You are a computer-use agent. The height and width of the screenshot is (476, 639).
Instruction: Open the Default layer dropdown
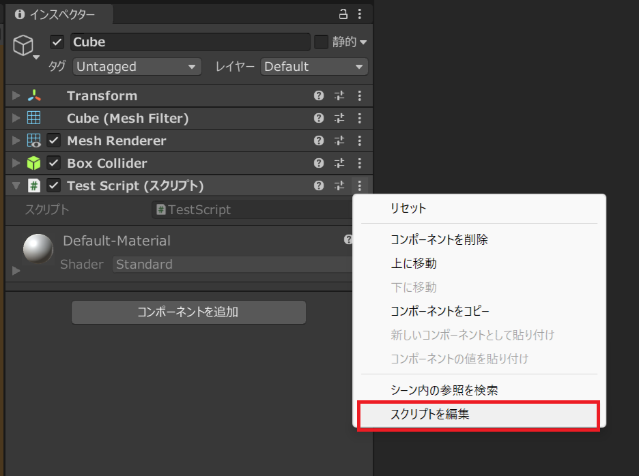pyautogui.click(x=314, y=66)
